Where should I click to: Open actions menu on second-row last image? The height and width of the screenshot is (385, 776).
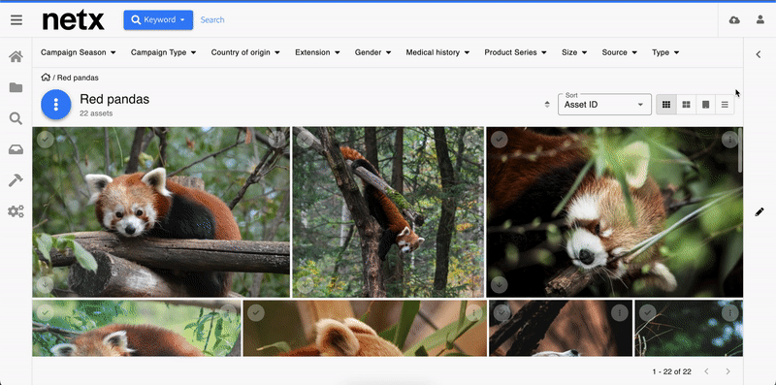click(730, 312)
